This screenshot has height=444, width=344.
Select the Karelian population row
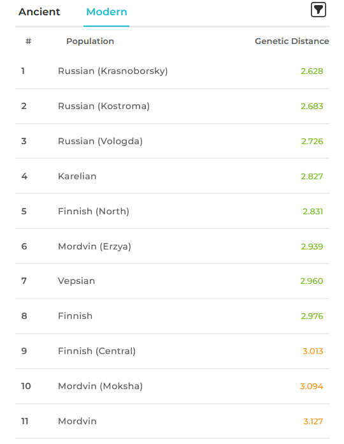pyautogui.click(x=172, y=176)
